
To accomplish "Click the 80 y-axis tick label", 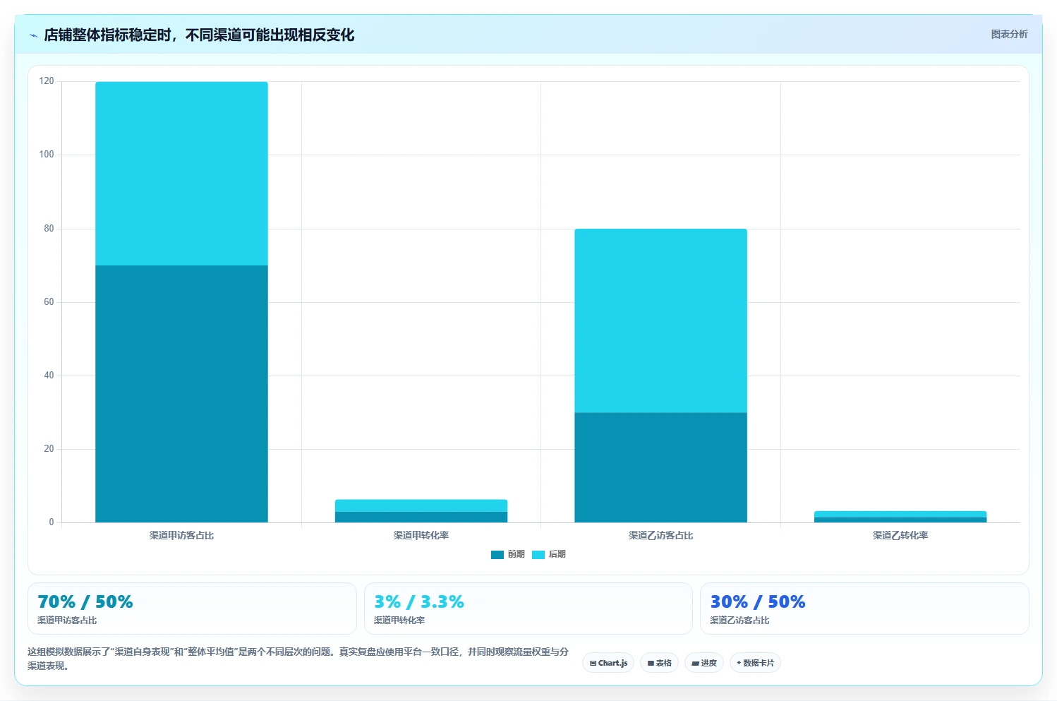I will [x=49, y=229].
